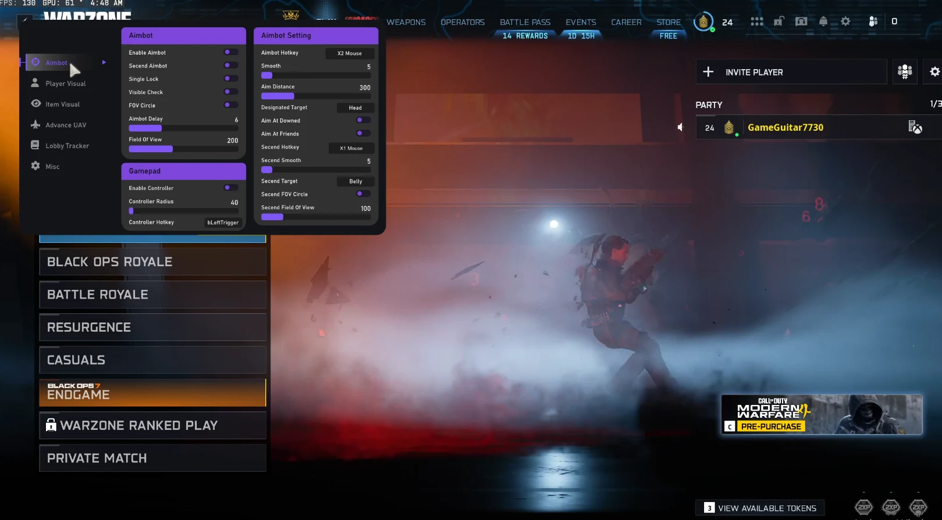
Task: Open the WEAPONS tab
Action: click(x=406, y=22)
